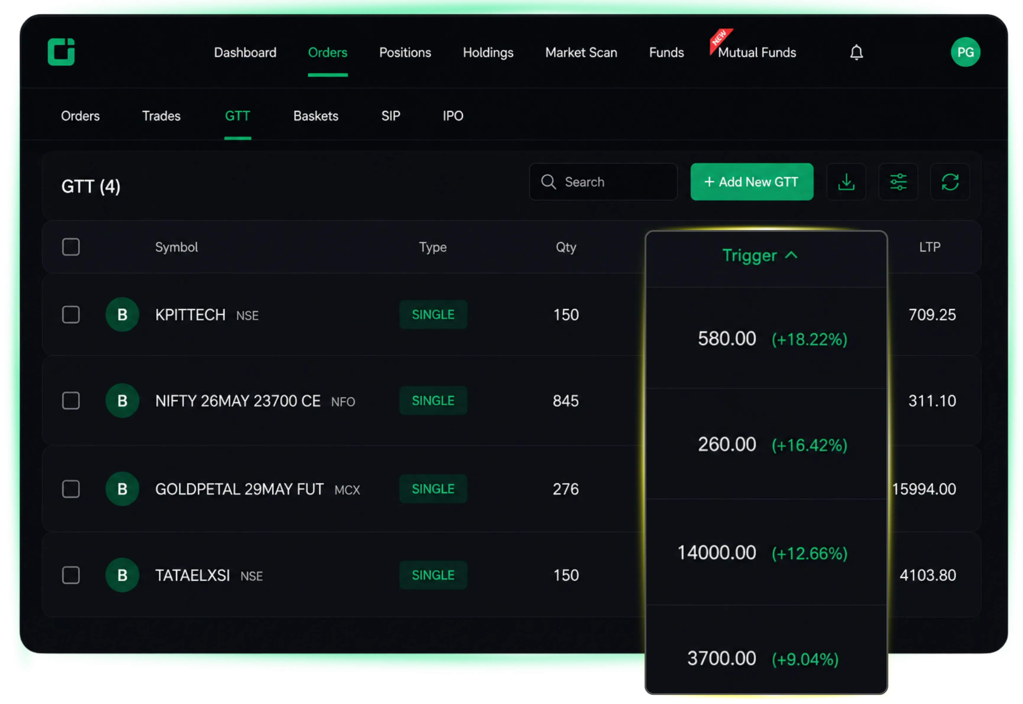1023x704 pixels.
Task: Click the green app logo
Action: [61, 52]
